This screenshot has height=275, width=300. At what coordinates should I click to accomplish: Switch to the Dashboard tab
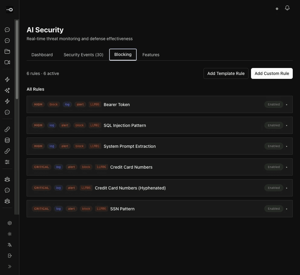tap(42, 55)
